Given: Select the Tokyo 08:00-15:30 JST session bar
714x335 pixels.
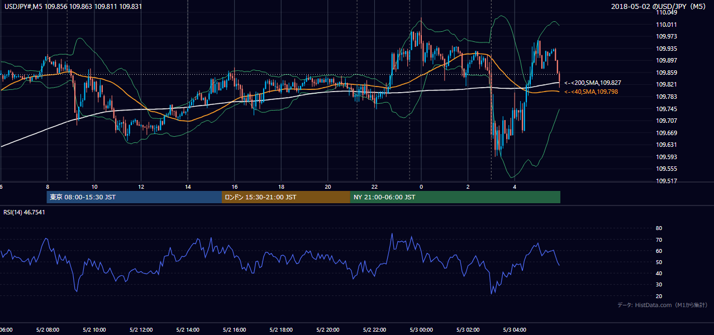Looking at the screenshot, I should [135, 197].
